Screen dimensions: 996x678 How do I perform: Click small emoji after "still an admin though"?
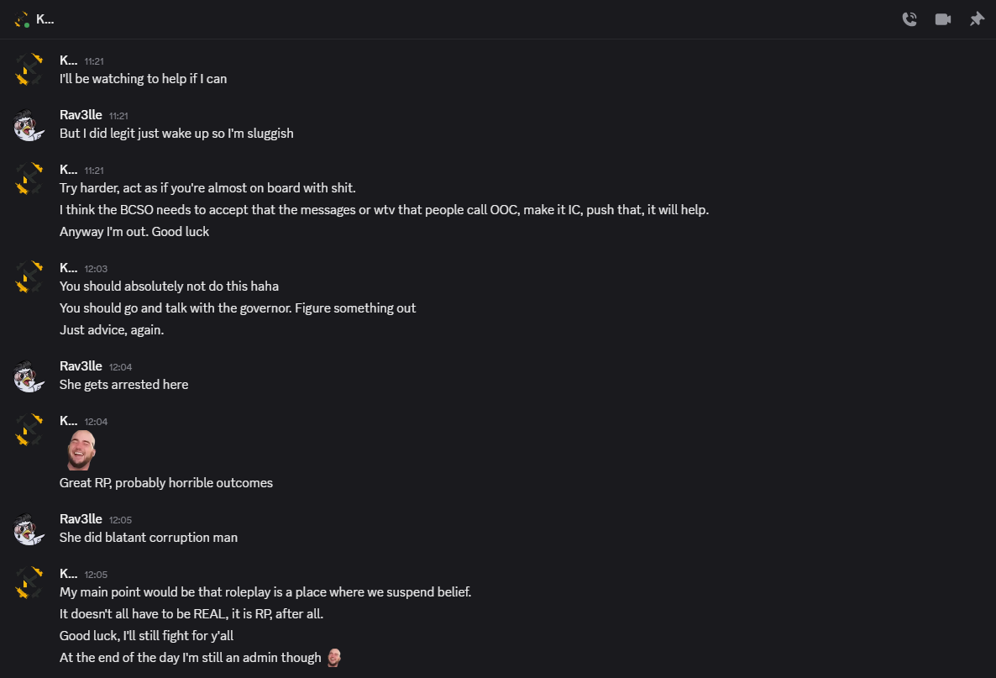334,658
